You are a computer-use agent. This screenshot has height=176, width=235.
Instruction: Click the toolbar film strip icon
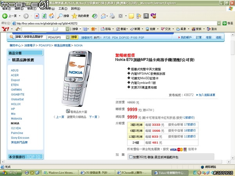pyautogui.click(x=146, y=16)
